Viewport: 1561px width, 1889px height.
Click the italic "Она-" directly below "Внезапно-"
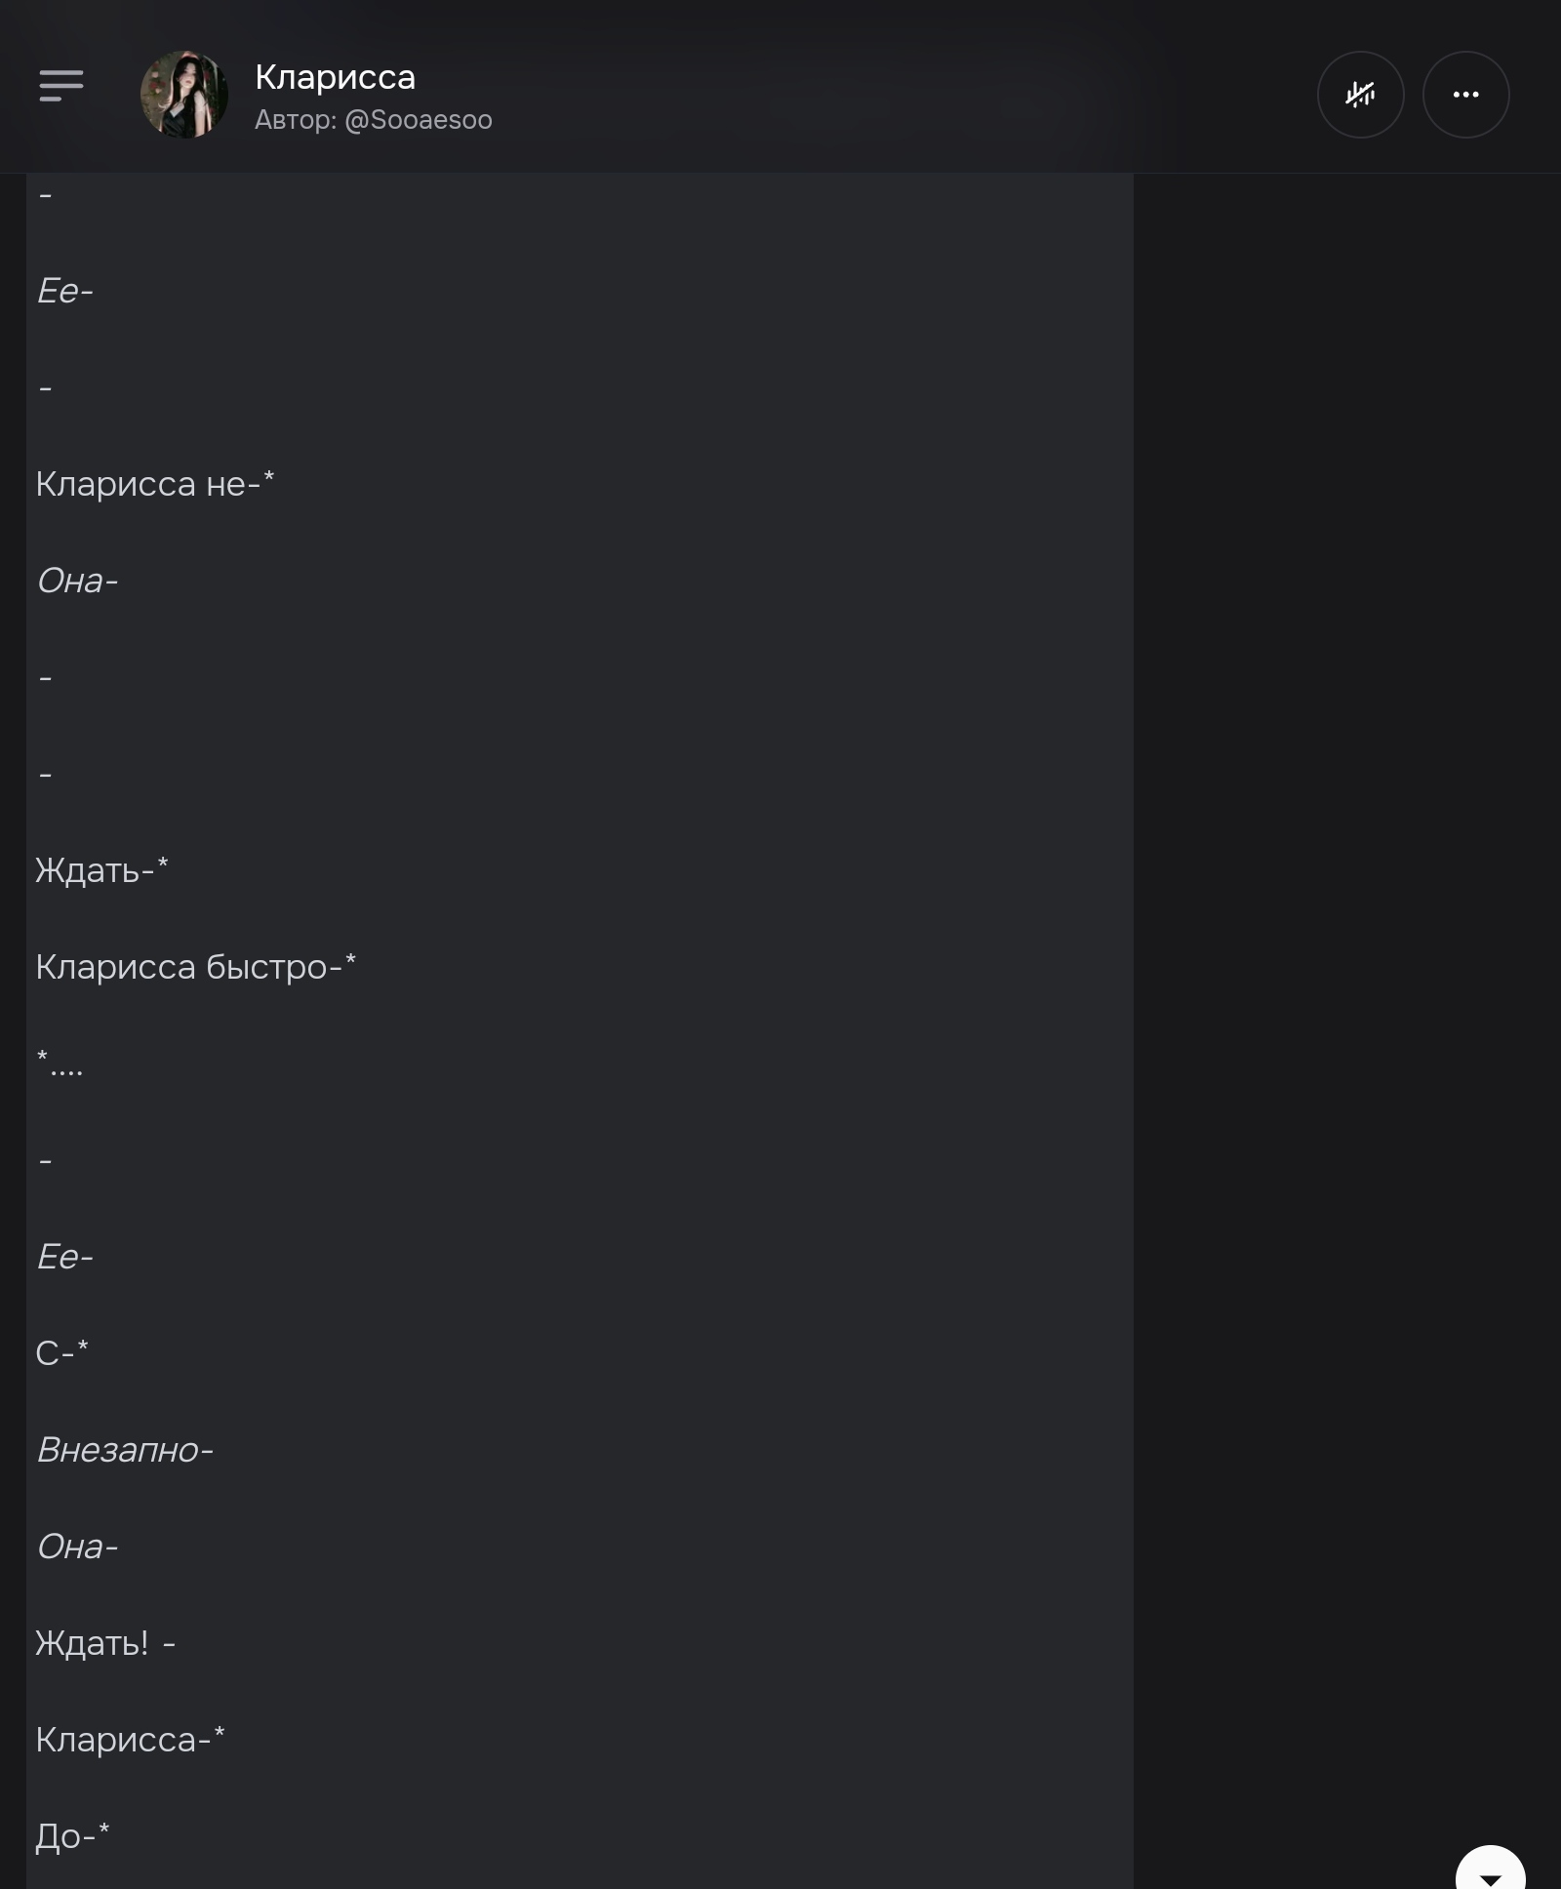77,1547
